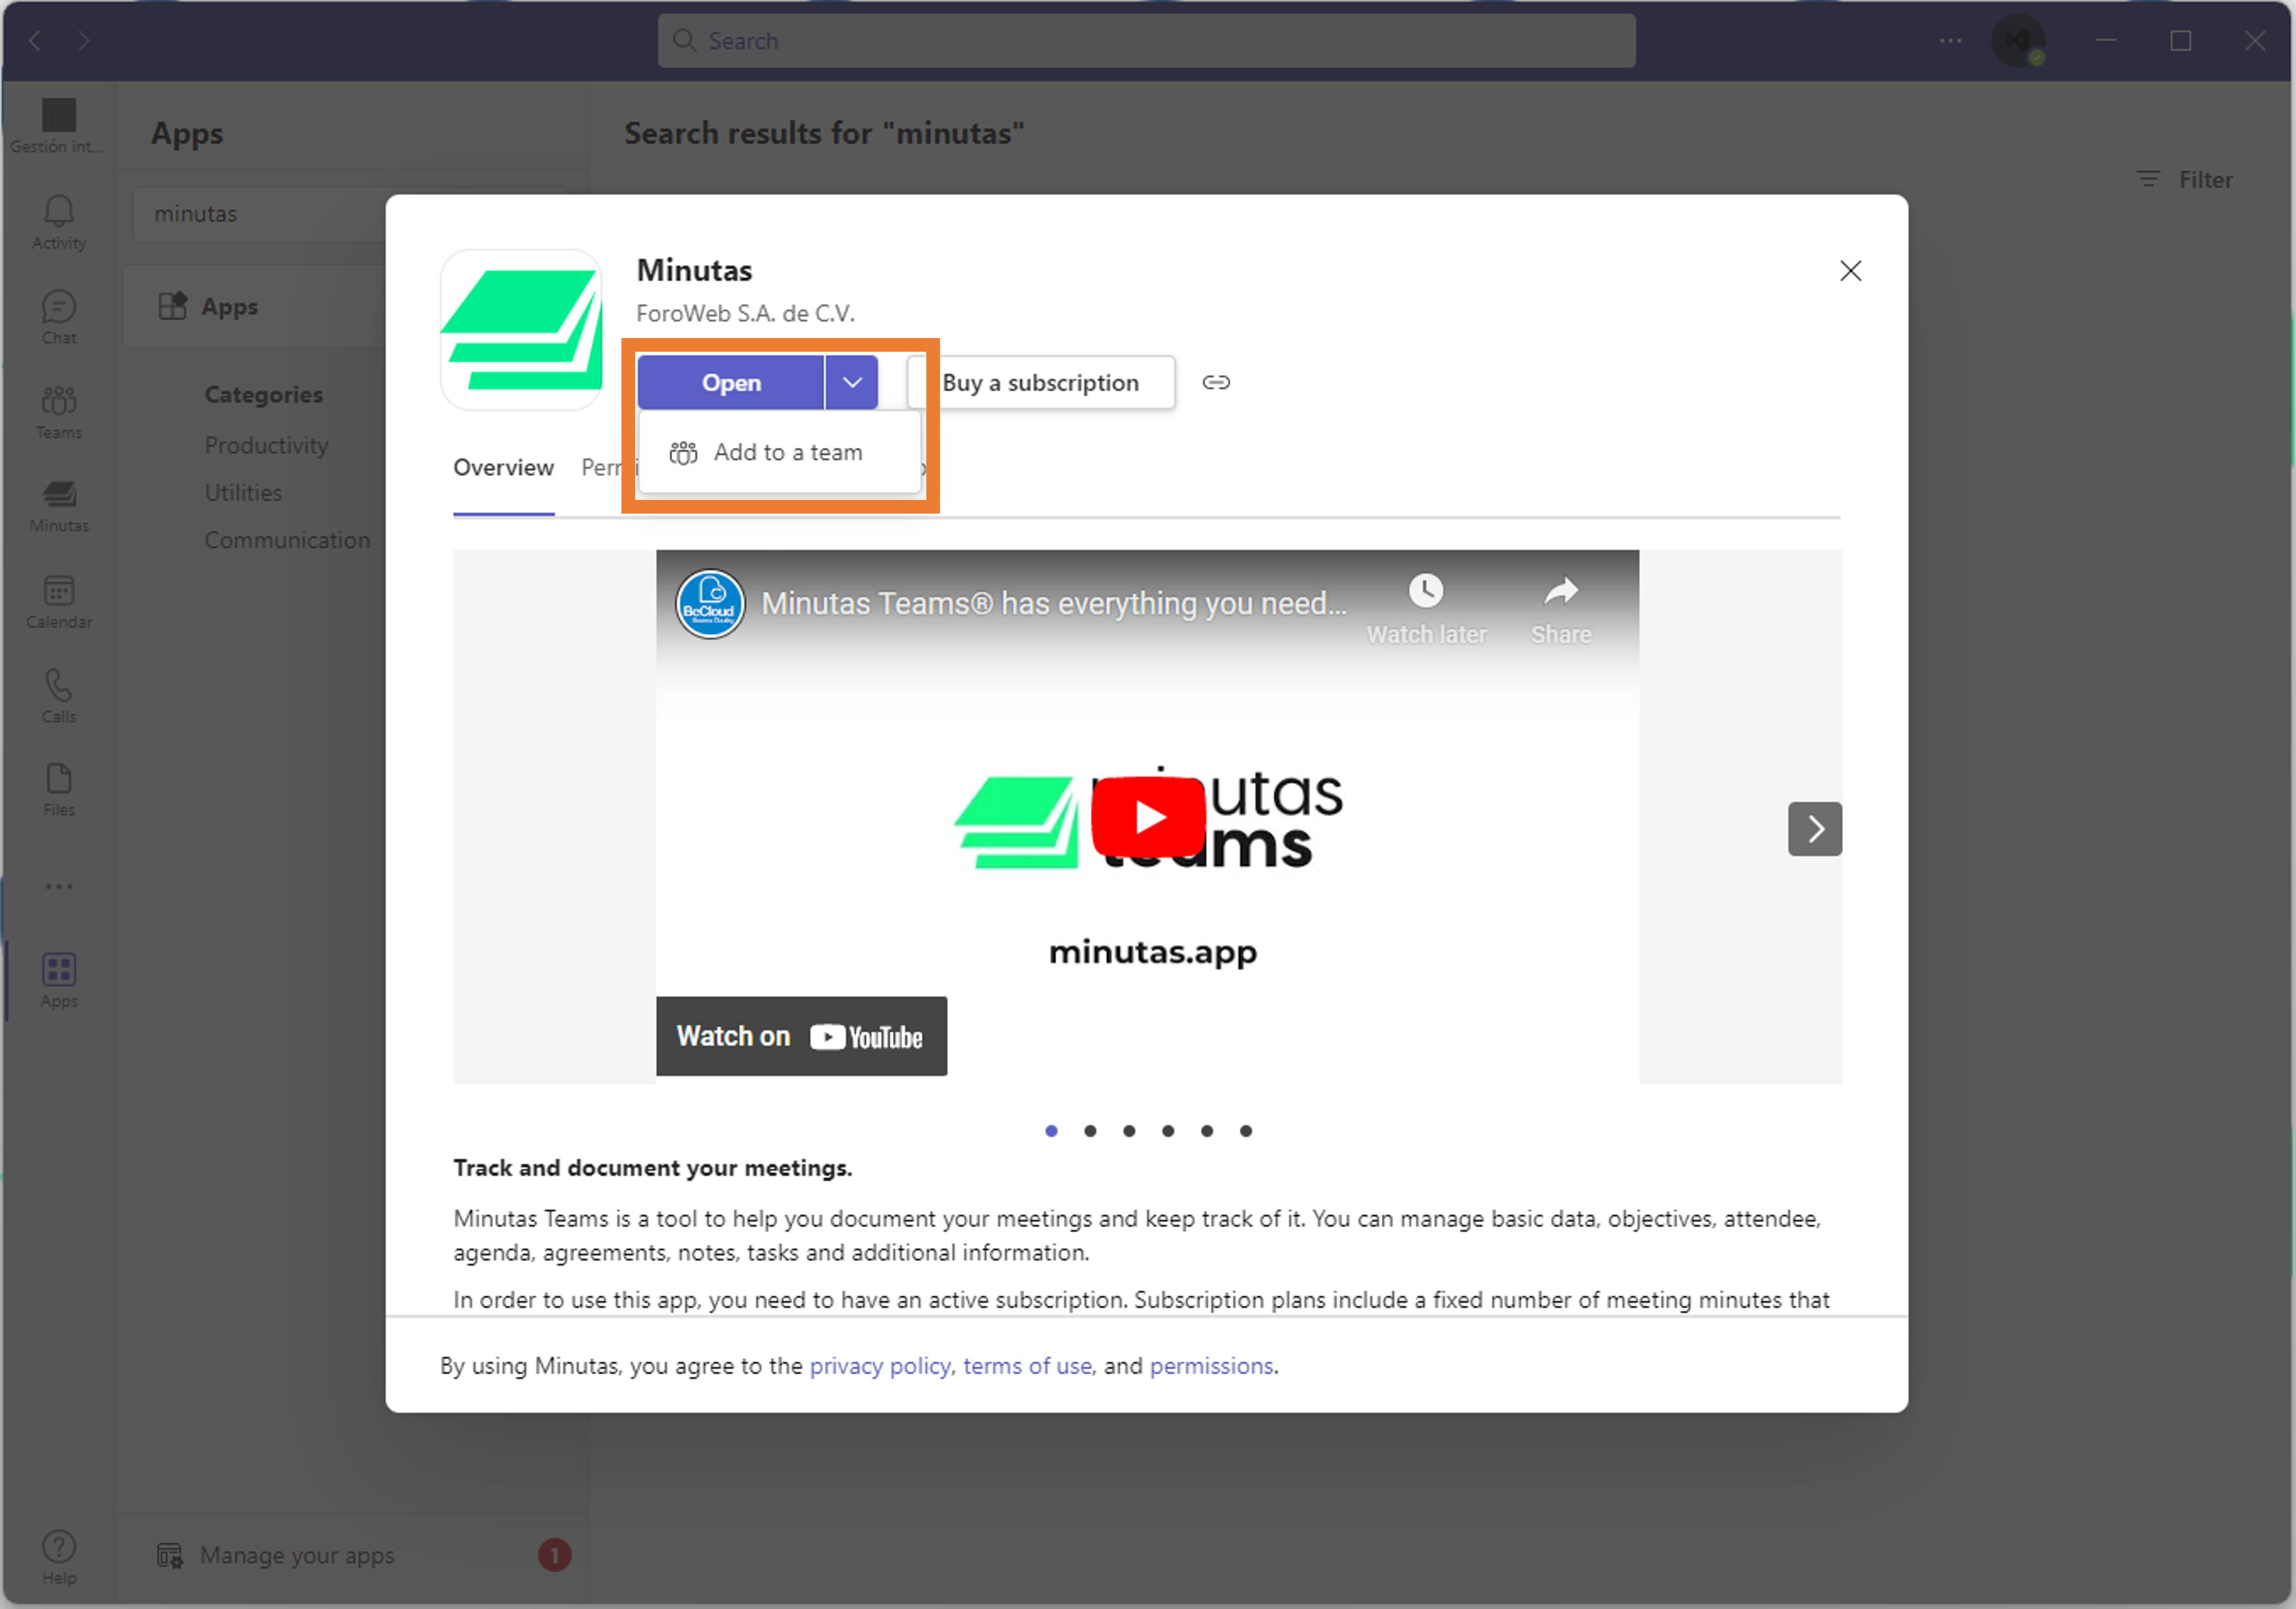Viewport: 2296px width, 1609px height.
Task: Click the top Search box
Action: [x=1146, y=40]
